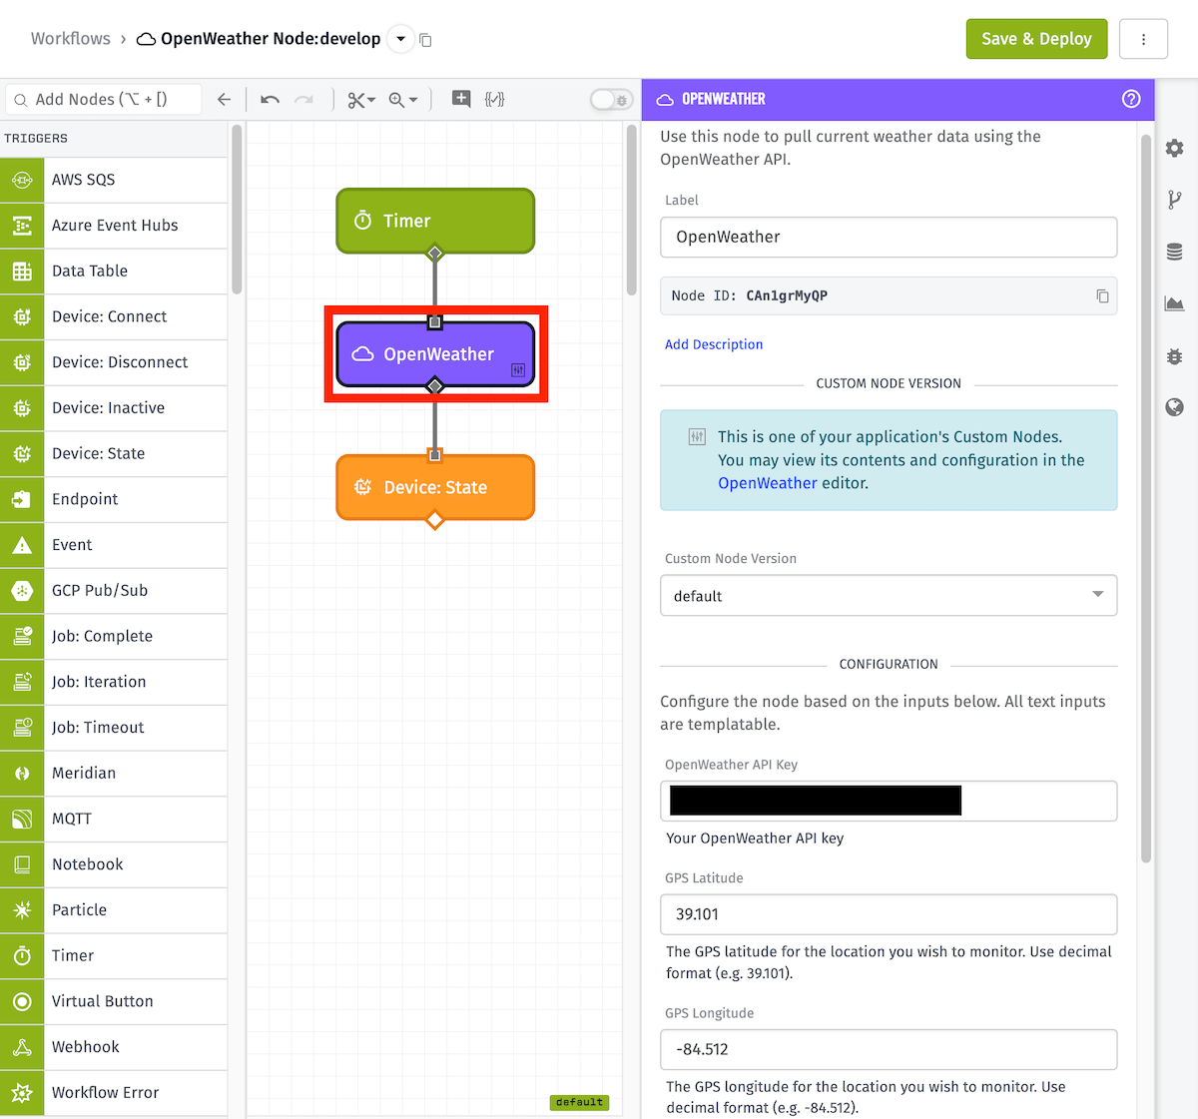Screen dimensions: 1198x1119
Task: Click the Save & Deploy button
Action: (1036, 39)
